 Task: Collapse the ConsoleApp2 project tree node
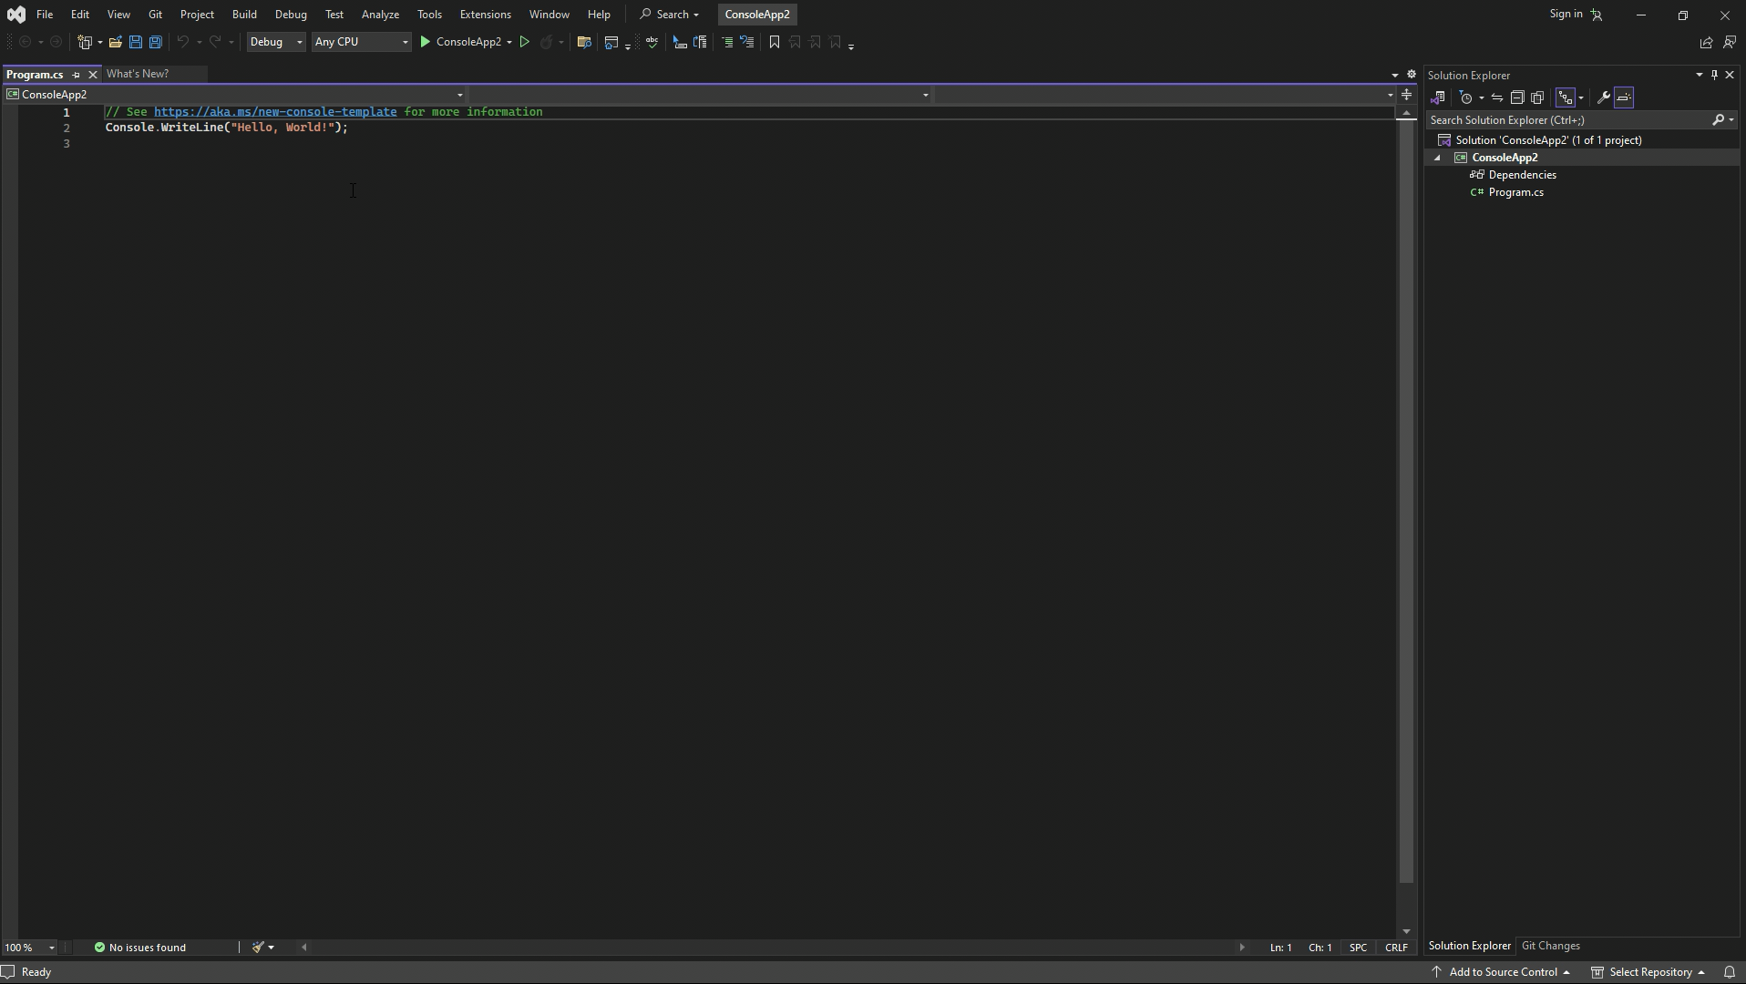tap(1438, 158)
